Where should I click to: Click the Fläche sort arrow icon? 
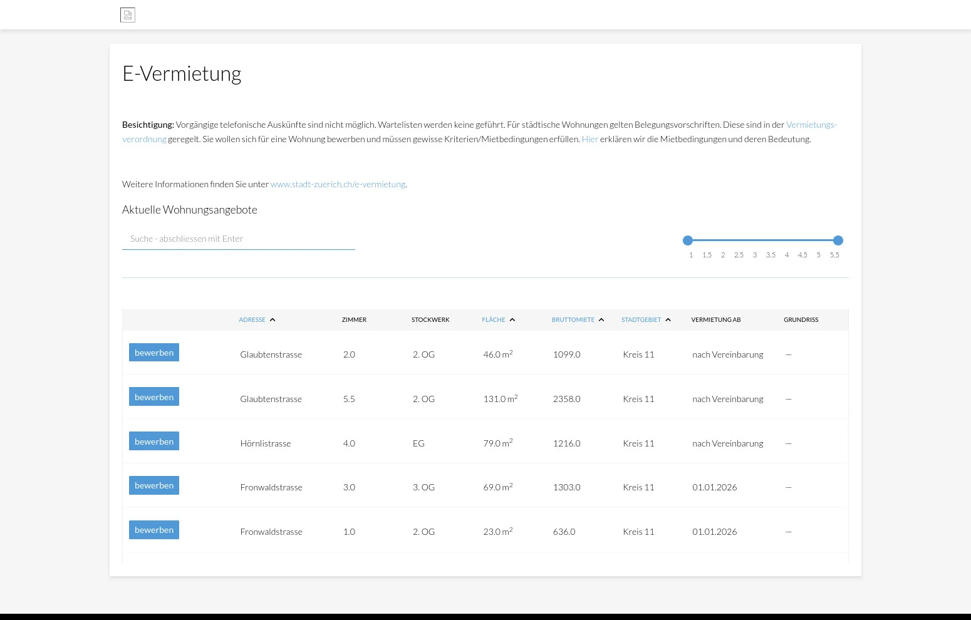(x=512, y=320)
